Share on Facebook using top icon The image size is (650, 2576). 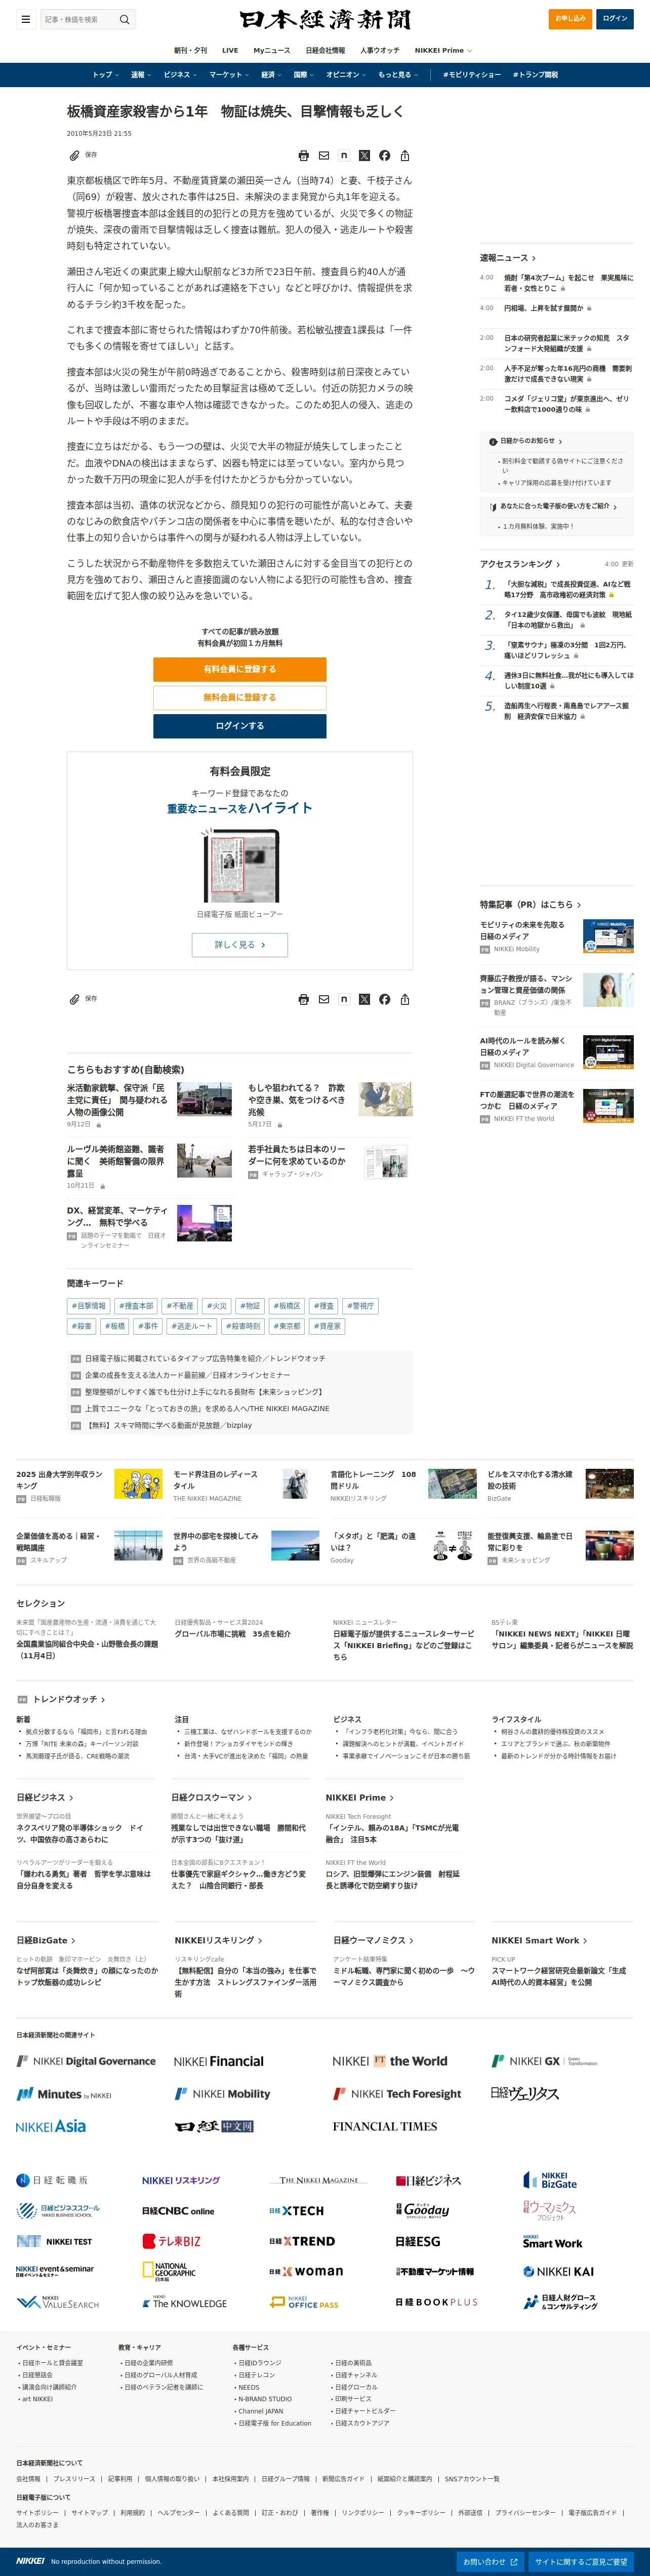click(384, 156)
